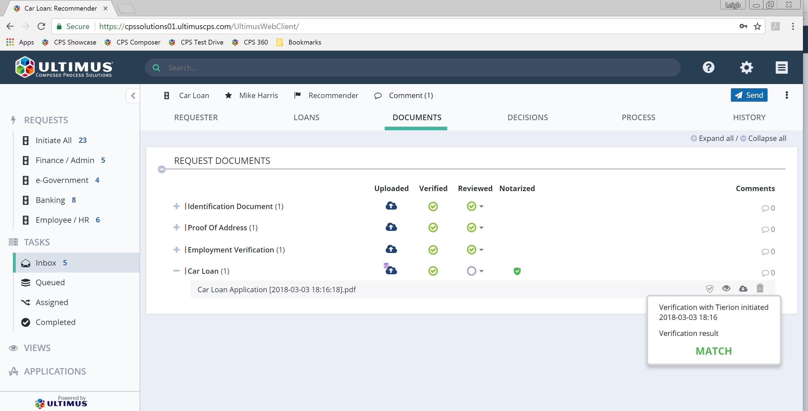The width and height of the screenshot is (808, 411).
Task: Collapse the Car Loan document row
Action: (x=176, y=271)
